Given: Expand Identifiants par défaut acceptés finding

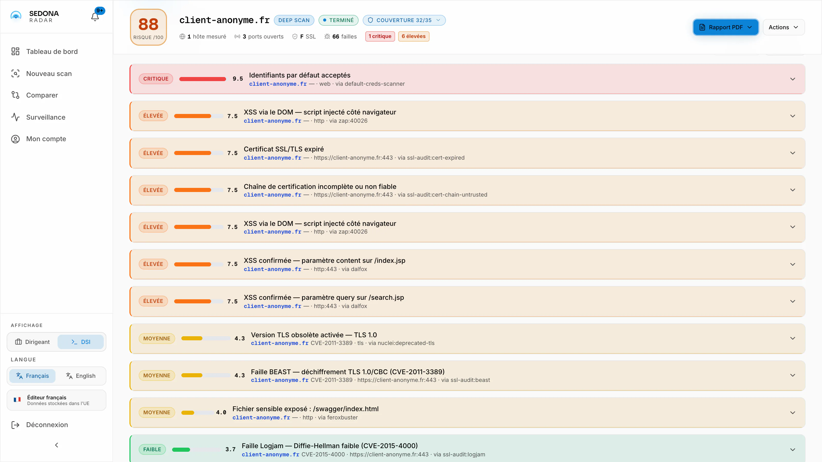Looking at the screenshot, I should click(x=467, y=79).
